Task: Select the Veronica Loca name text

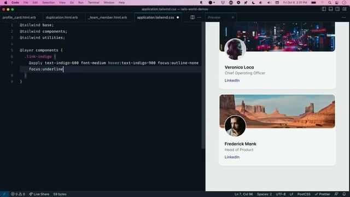Action: coord(239,67)
